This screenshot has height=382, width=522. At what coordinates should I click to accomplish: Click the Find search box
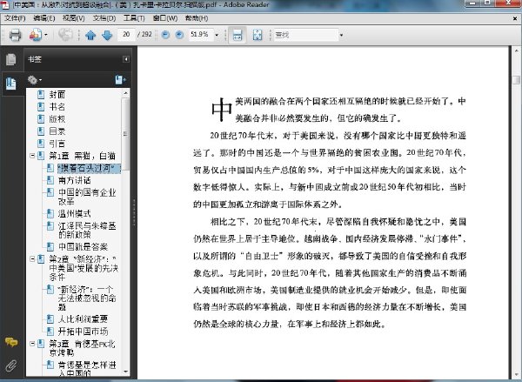click(306, 35)
